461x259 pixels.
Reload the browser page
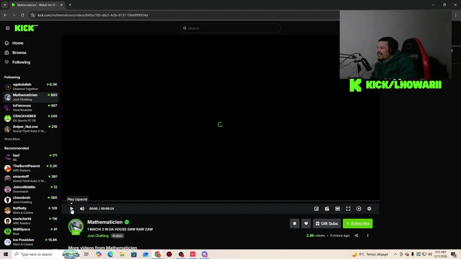[x=22, y=15]
